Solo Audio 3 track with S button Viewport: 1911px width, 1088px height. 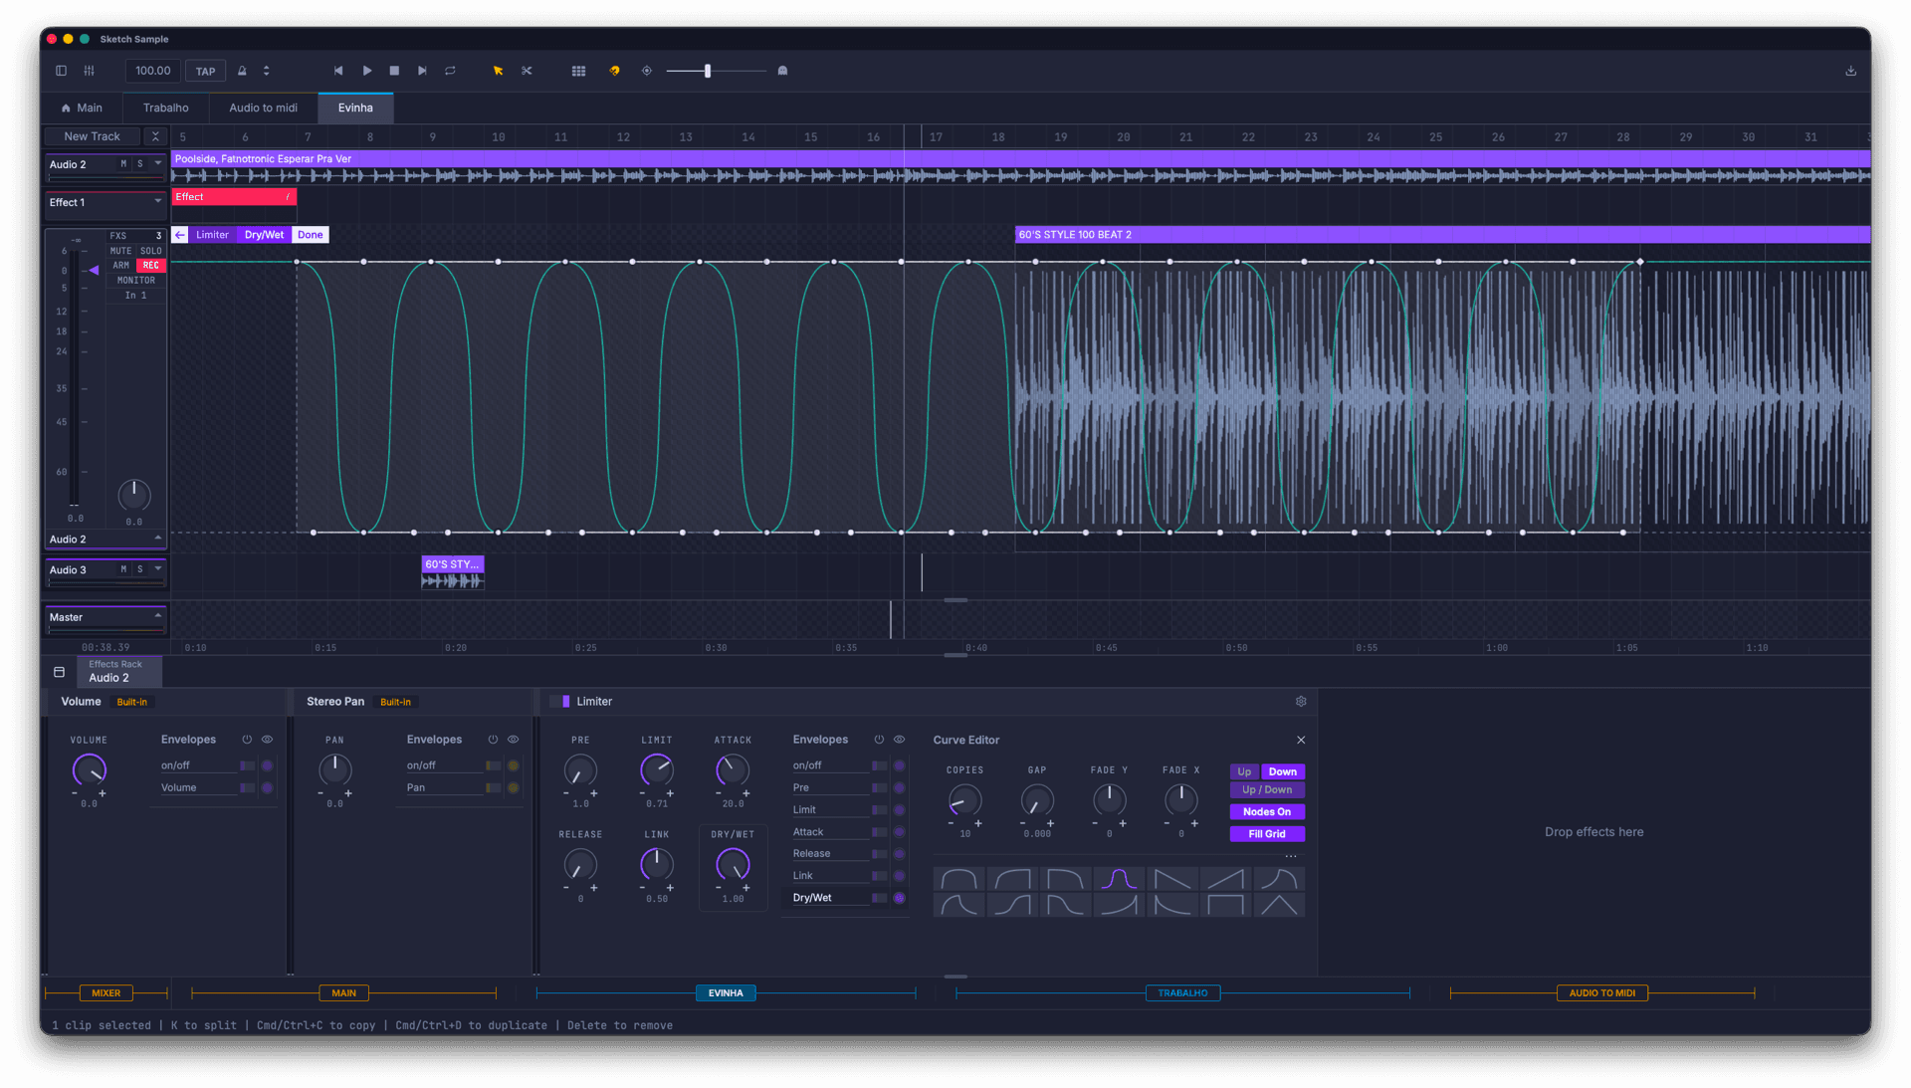140,569
